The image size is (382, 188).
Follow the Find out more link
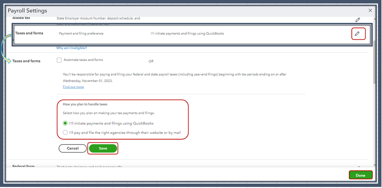pyautogui.click(x=73, y=87)
